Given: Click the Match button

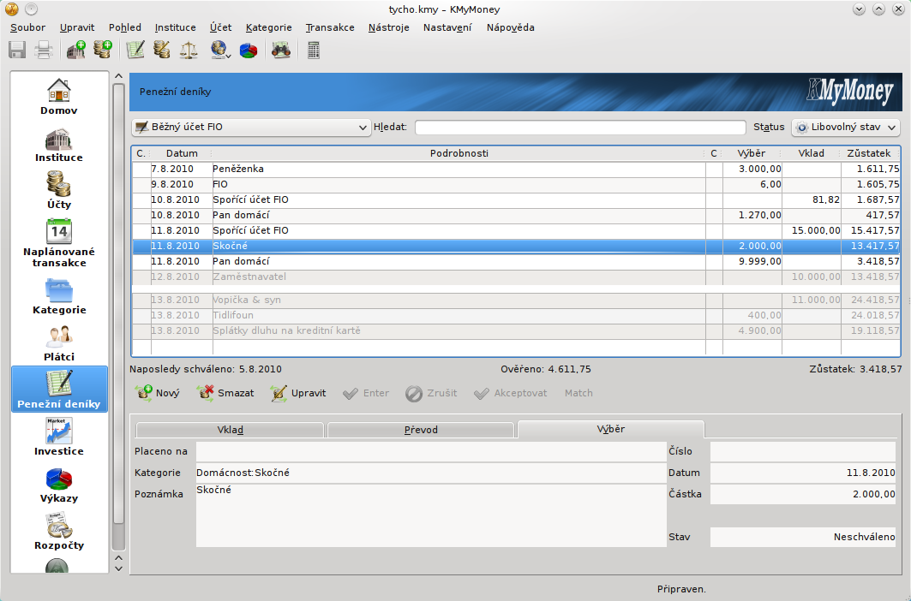Looking at the screenshot, I should pos(578,393).
